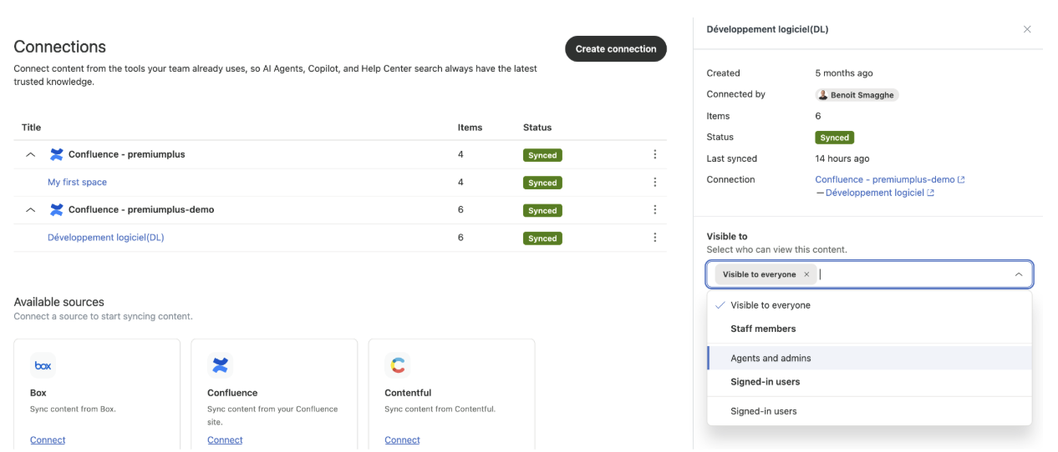Click the Box source logo icon

pyautogui.click(x=42, y=365)
